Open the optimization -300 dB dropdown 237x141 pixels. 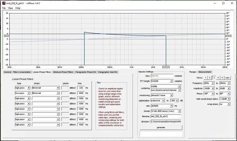pyautogui.click(x=177, y=101)
